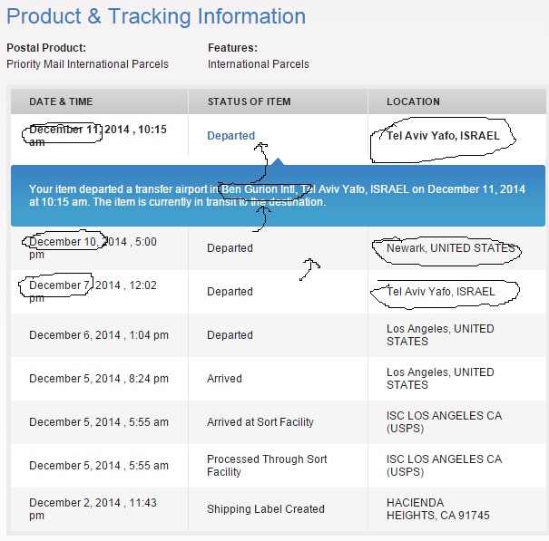549x541 pixels.
Task: Click Priority Mail International Parcels text
Action: click(x=87, y=64)
